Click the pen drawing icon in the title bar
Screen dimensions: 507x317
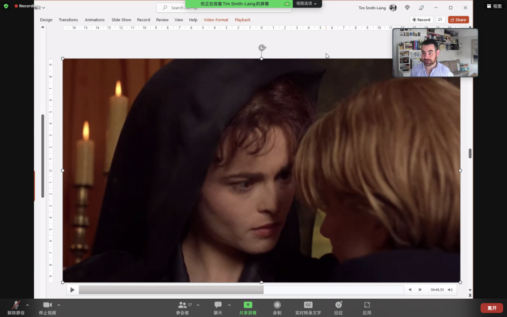click(421, 8)
